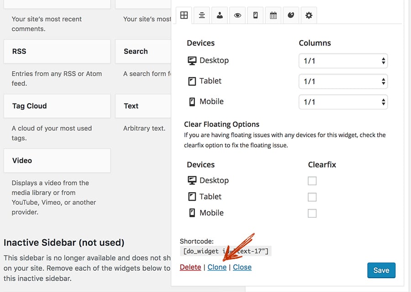This screenshot has width=411, height=292.
Task: Enable the Desktop clearfix checkbox
Action: click(x=312, y=181)
